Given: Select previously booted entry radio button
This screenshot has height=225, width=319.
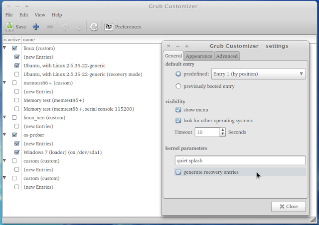Looking at the screenshot, I should (x=178, y=86).
